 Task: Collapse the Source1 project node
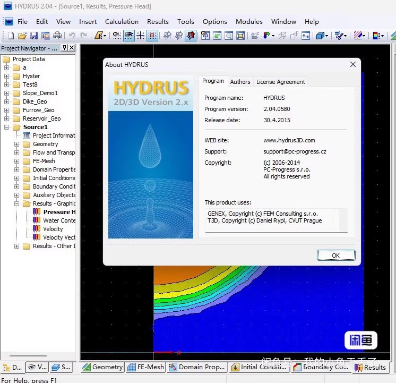point(6,127)
